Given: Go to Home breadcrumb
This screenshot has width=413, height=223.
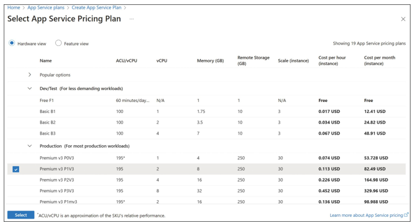Looking at the screenshot, I should [14, 7].
